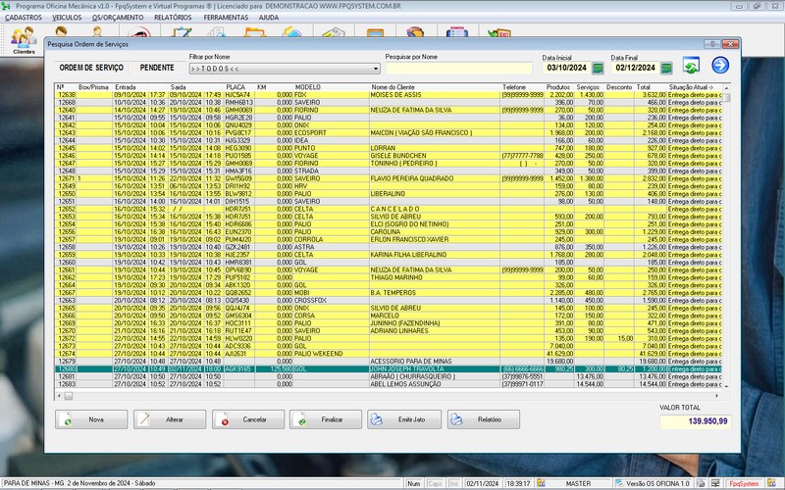Click the blue arrow exit icon
The width and height of the screenshot is (785, 490).
click(720, 66)
